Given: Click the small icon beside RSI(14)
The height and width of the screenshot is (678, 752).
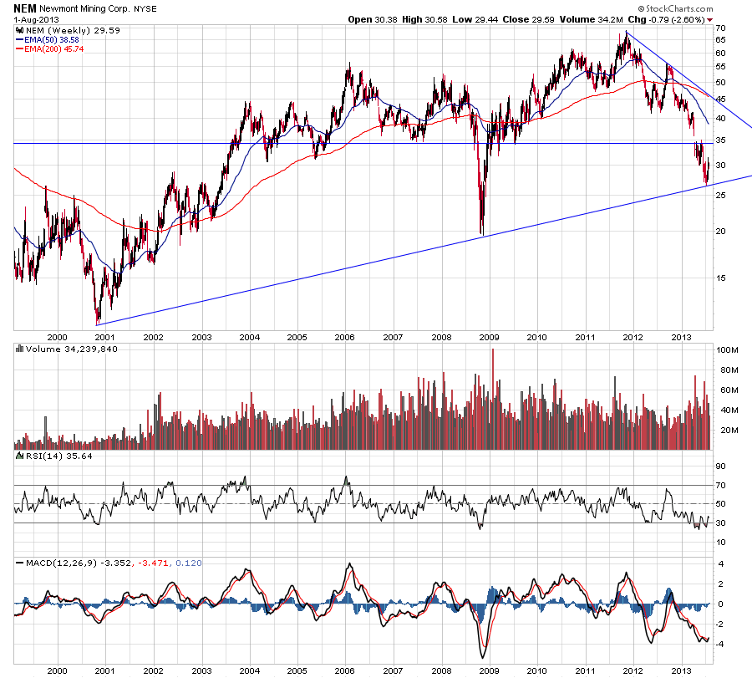Looking at the screenshot, I should (20, 456).
